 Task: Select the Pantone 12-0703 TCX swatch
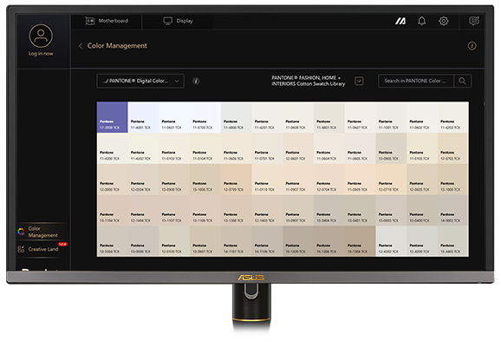click(x=453, y=148)
